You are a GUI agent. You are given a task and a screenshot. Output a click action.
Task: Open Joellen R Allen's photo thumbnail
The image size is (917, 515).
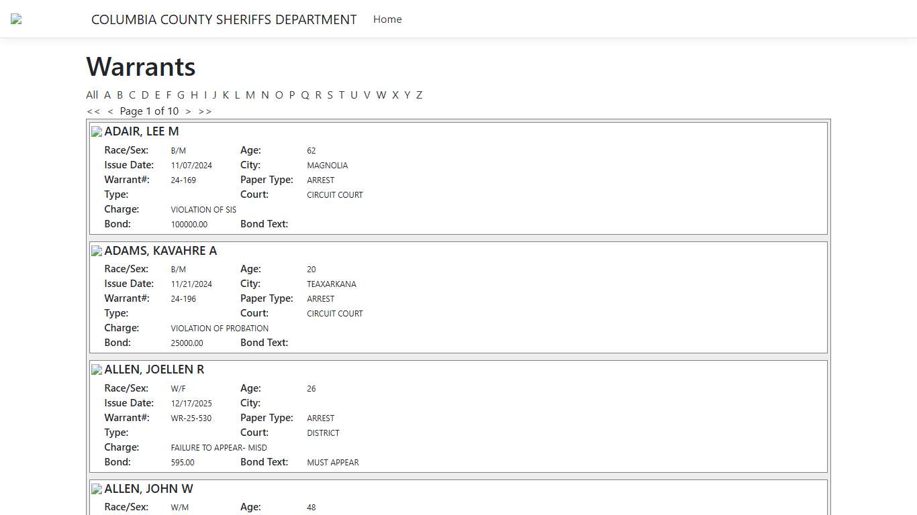pos(97,370)
